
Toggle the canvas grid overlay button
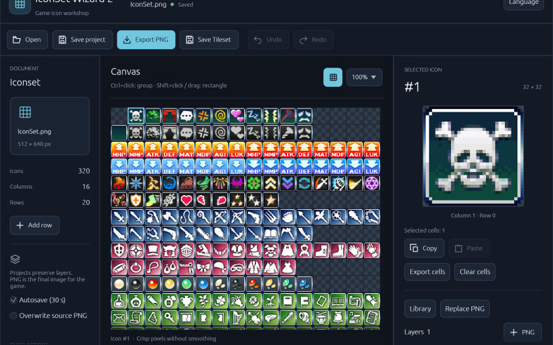tap(333, 77)
